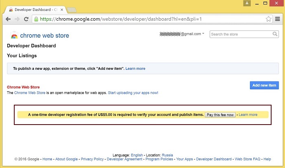This screenshot has width=285, height=168.
Task: Open Start uploading your apps now link
Action: pyautogui.click(x=133, y=93)
